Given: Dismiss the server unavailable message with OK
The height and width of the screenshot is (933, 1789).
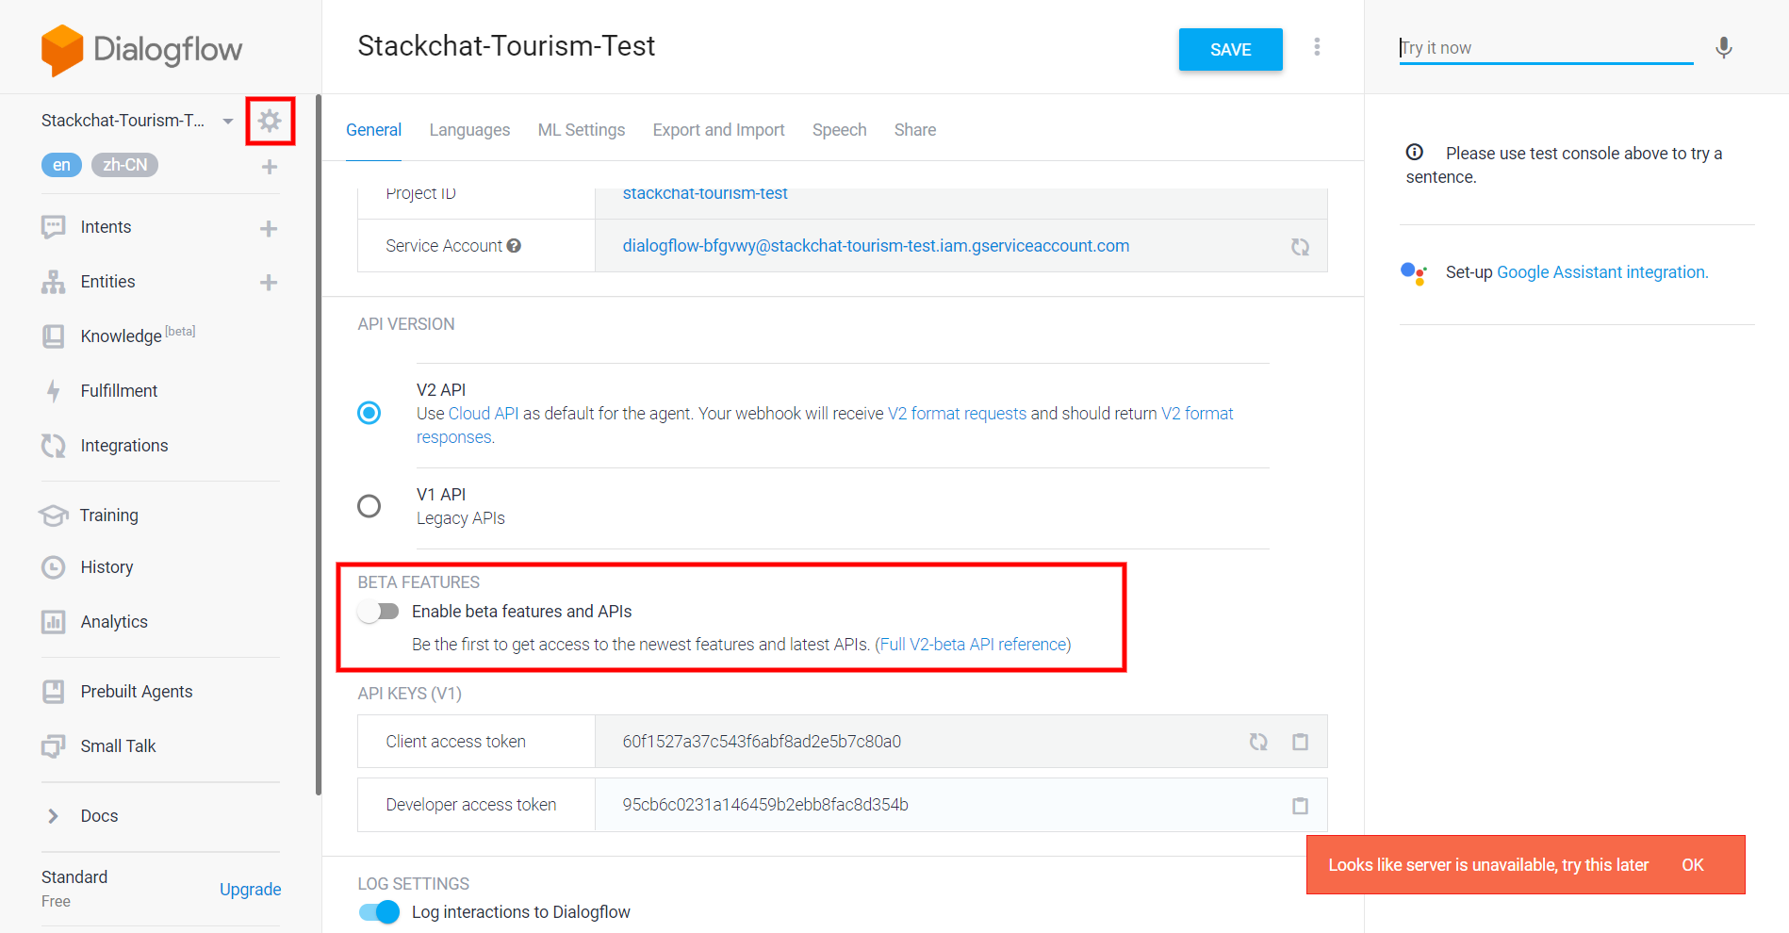Looking at the screenshot, I should pos(1693,865).
